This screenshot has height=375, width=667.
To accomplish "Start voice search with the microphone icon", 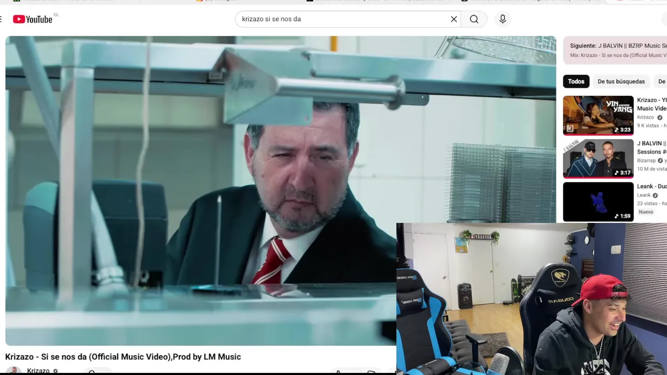I will coord(502,19).
